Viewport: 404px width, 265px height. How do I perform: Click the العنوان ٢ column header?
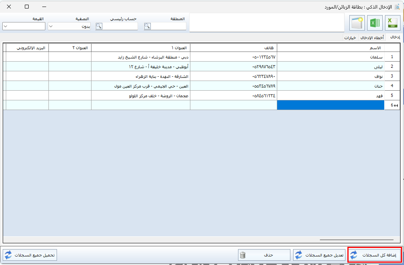70,48
